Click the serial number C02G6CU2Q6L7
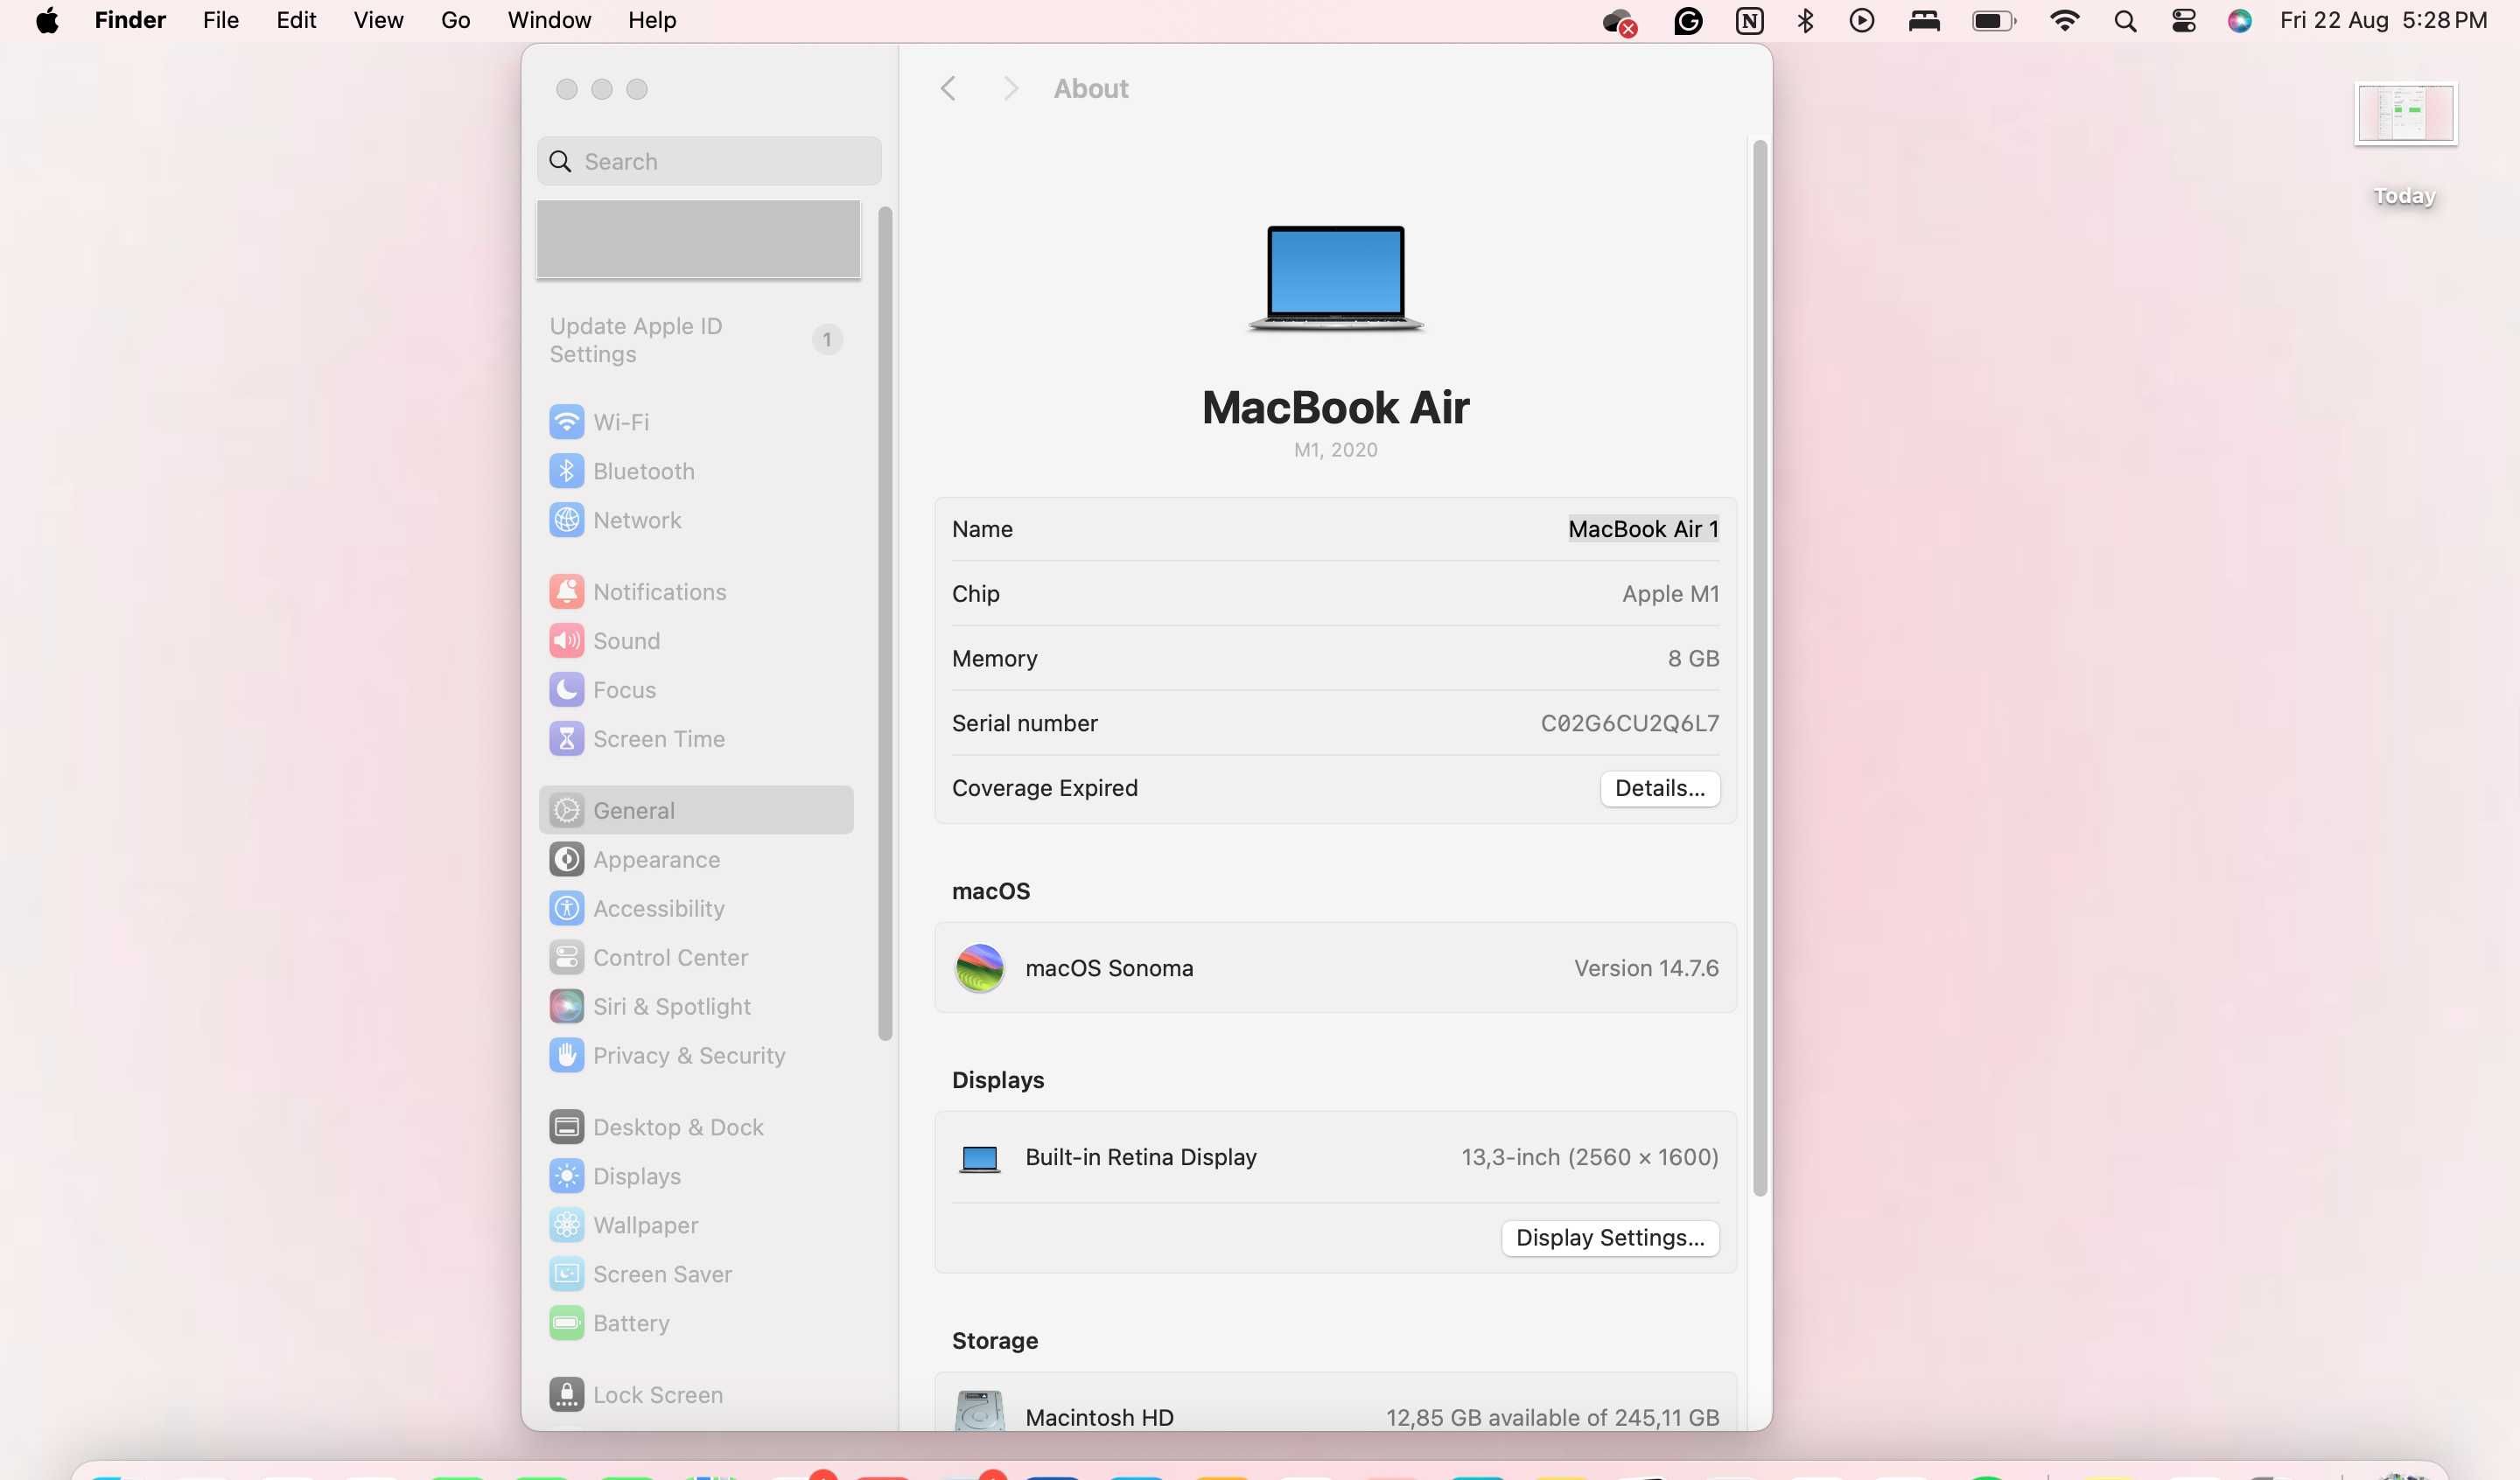Image resolution: width=2520 pixels, height=1480 pixels. pyautogui.click(x=1629, y=723)
